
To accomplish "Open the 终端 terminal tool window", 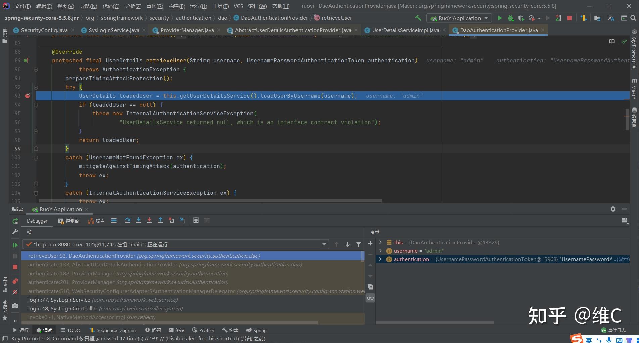I will coord(177,330).
